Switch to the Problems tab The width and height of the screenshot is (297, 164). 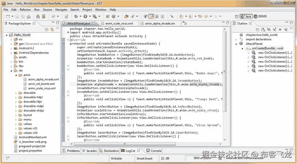pyautogui.click(x=71, y=151)
